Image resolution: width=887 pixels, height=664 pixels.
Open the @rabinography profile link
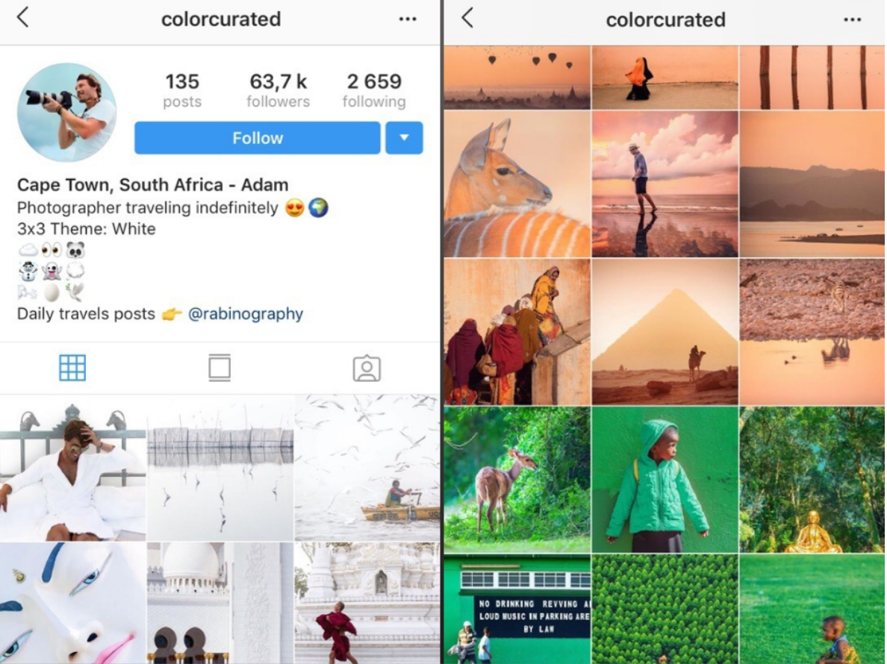click(246, 313)
